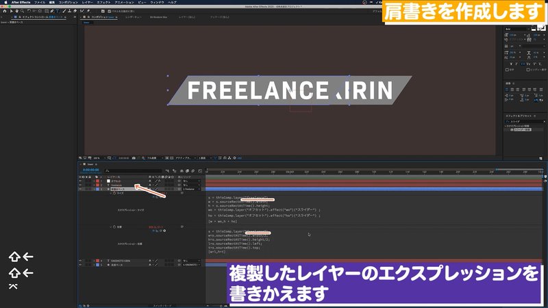Screen dimensions: 548x308
Task: Toggle the 合字 ligatures checkbox
Action: (507, 70)
